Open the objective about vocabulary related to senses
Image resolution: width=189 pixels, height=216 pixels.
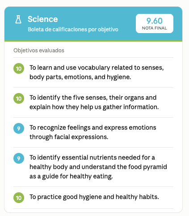click(93, 72)
